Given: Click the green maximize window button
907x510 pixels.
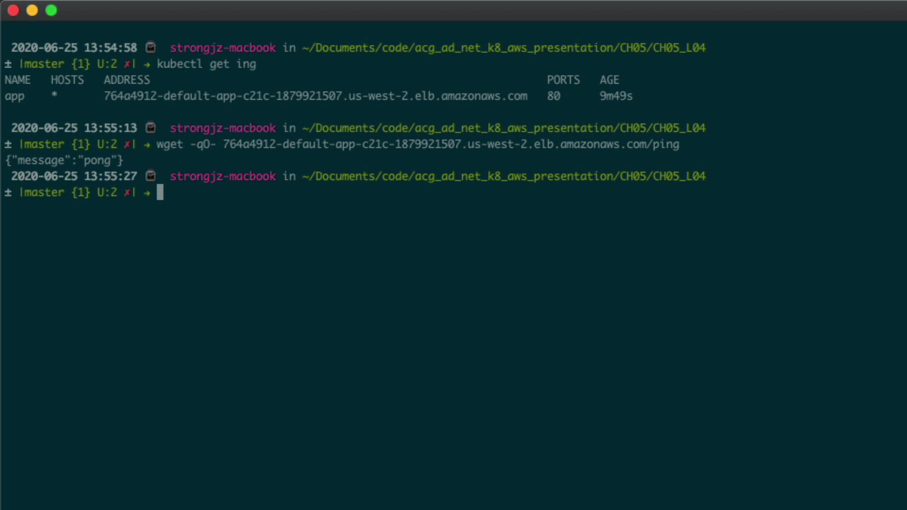Looking at the screenshot, I should point(51,10).
